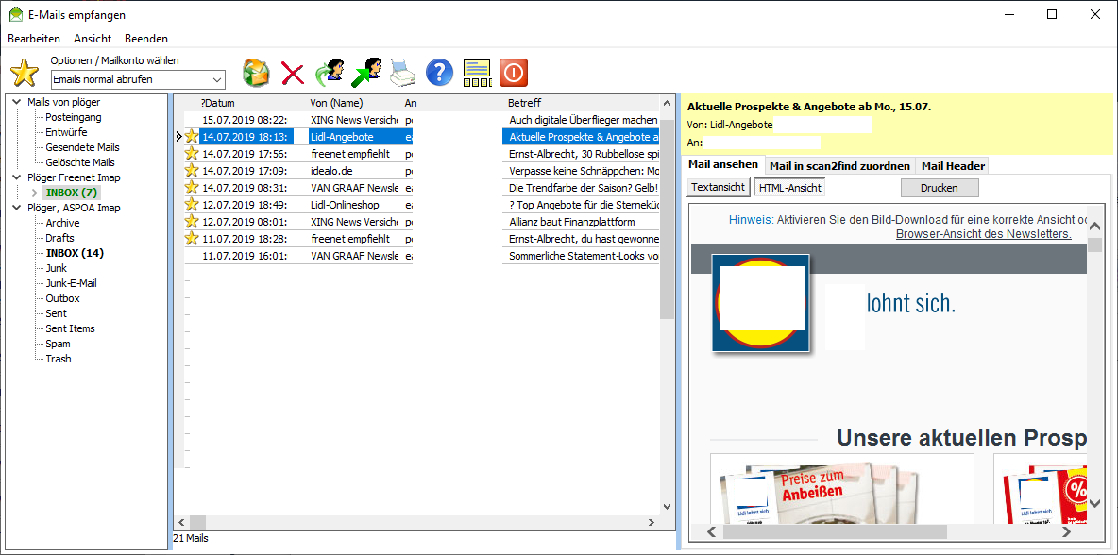Switch to the 'Mail ansehen' tab

723,164
